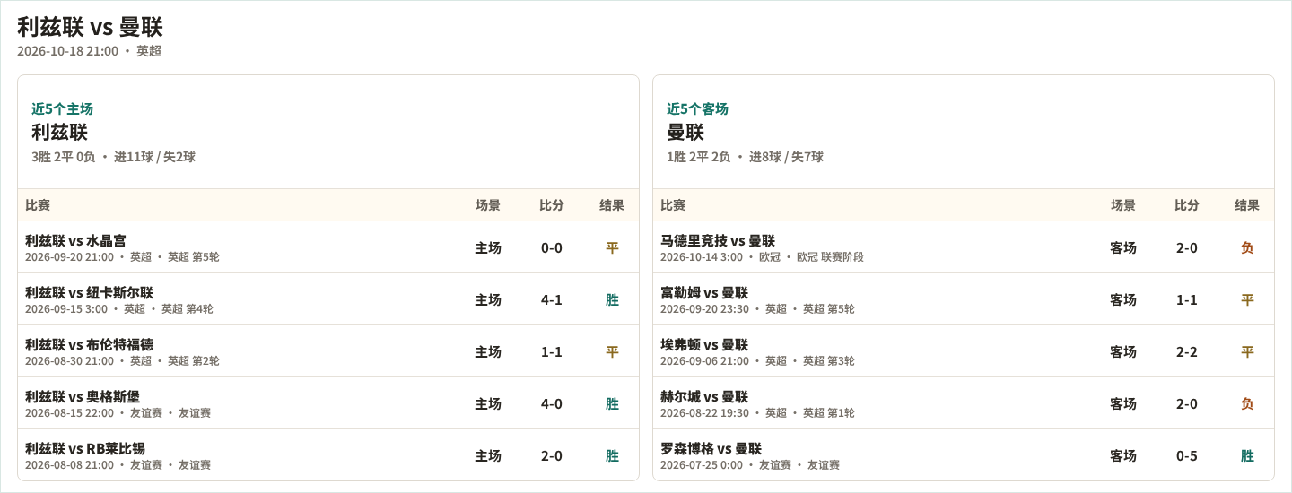Click 主场 in the 水晶宫 match row

[488, 247]
